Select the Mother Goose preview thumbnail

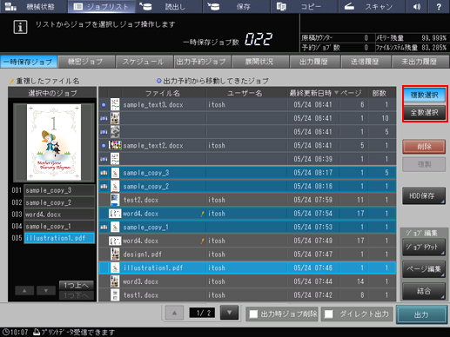click(x=54, y=142)
